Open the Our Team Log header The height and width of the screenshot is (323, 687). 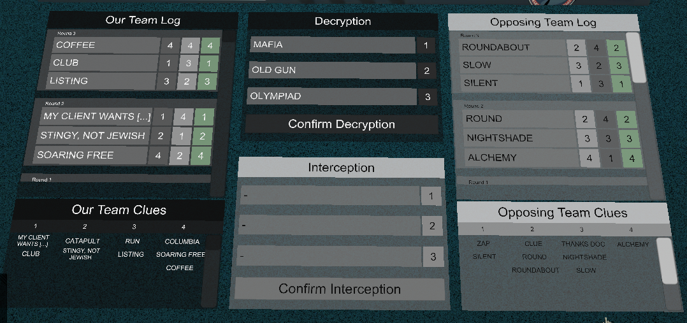143,20
